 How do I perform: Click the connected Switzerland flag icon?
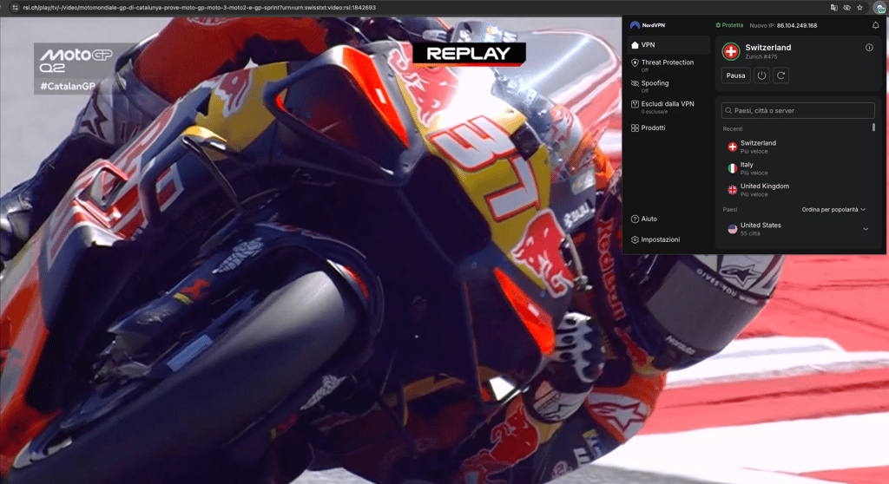pyautogui.click(x=731, y=51)
